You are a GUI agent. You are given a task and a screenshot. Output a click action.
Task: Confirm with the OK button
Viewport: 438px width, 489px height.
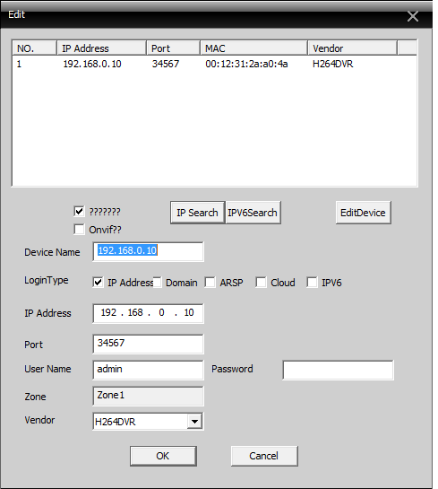pos(163,456)
